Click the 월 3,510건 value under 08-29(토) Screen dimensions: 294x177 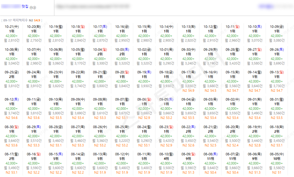(x=34, y=141)
